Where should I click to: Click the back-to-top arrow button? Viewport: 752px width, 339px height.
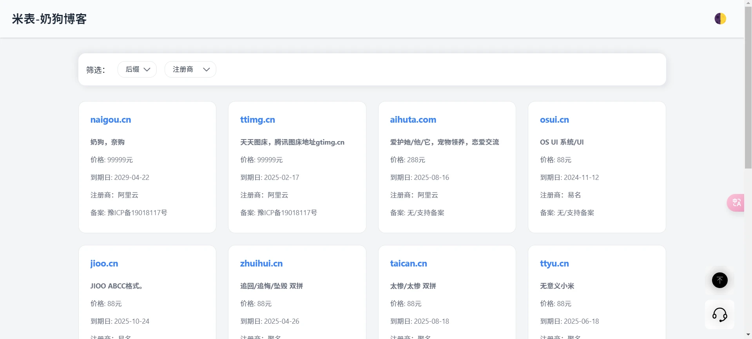pyautogui.click(x=719, y=280)
